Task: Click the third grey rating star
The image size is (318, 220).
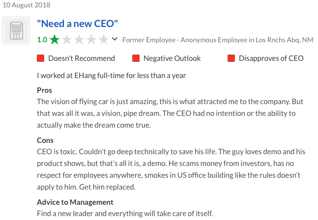Action: pyautogui.click(x=79, y=39)
